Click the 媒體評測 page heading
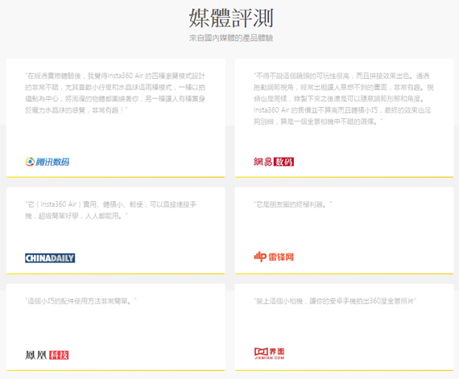The height and width of the screenshot is (379, 459). (x=231, y=18)
